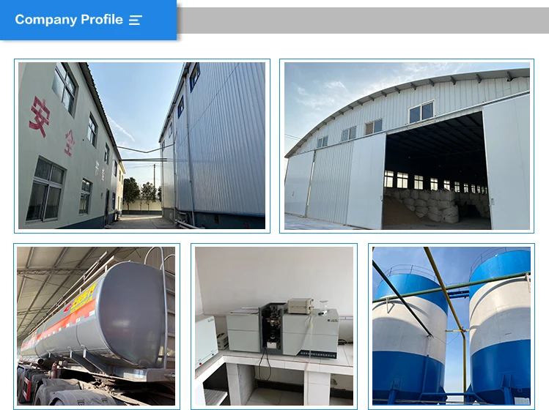
Task: Open the gray tanker truck photo
Action: pos(96,326)
